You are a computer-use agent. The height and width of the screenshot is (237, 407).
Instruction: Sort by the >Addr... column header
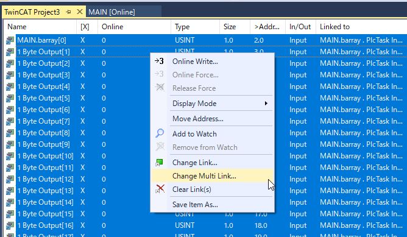click(267, 27)
